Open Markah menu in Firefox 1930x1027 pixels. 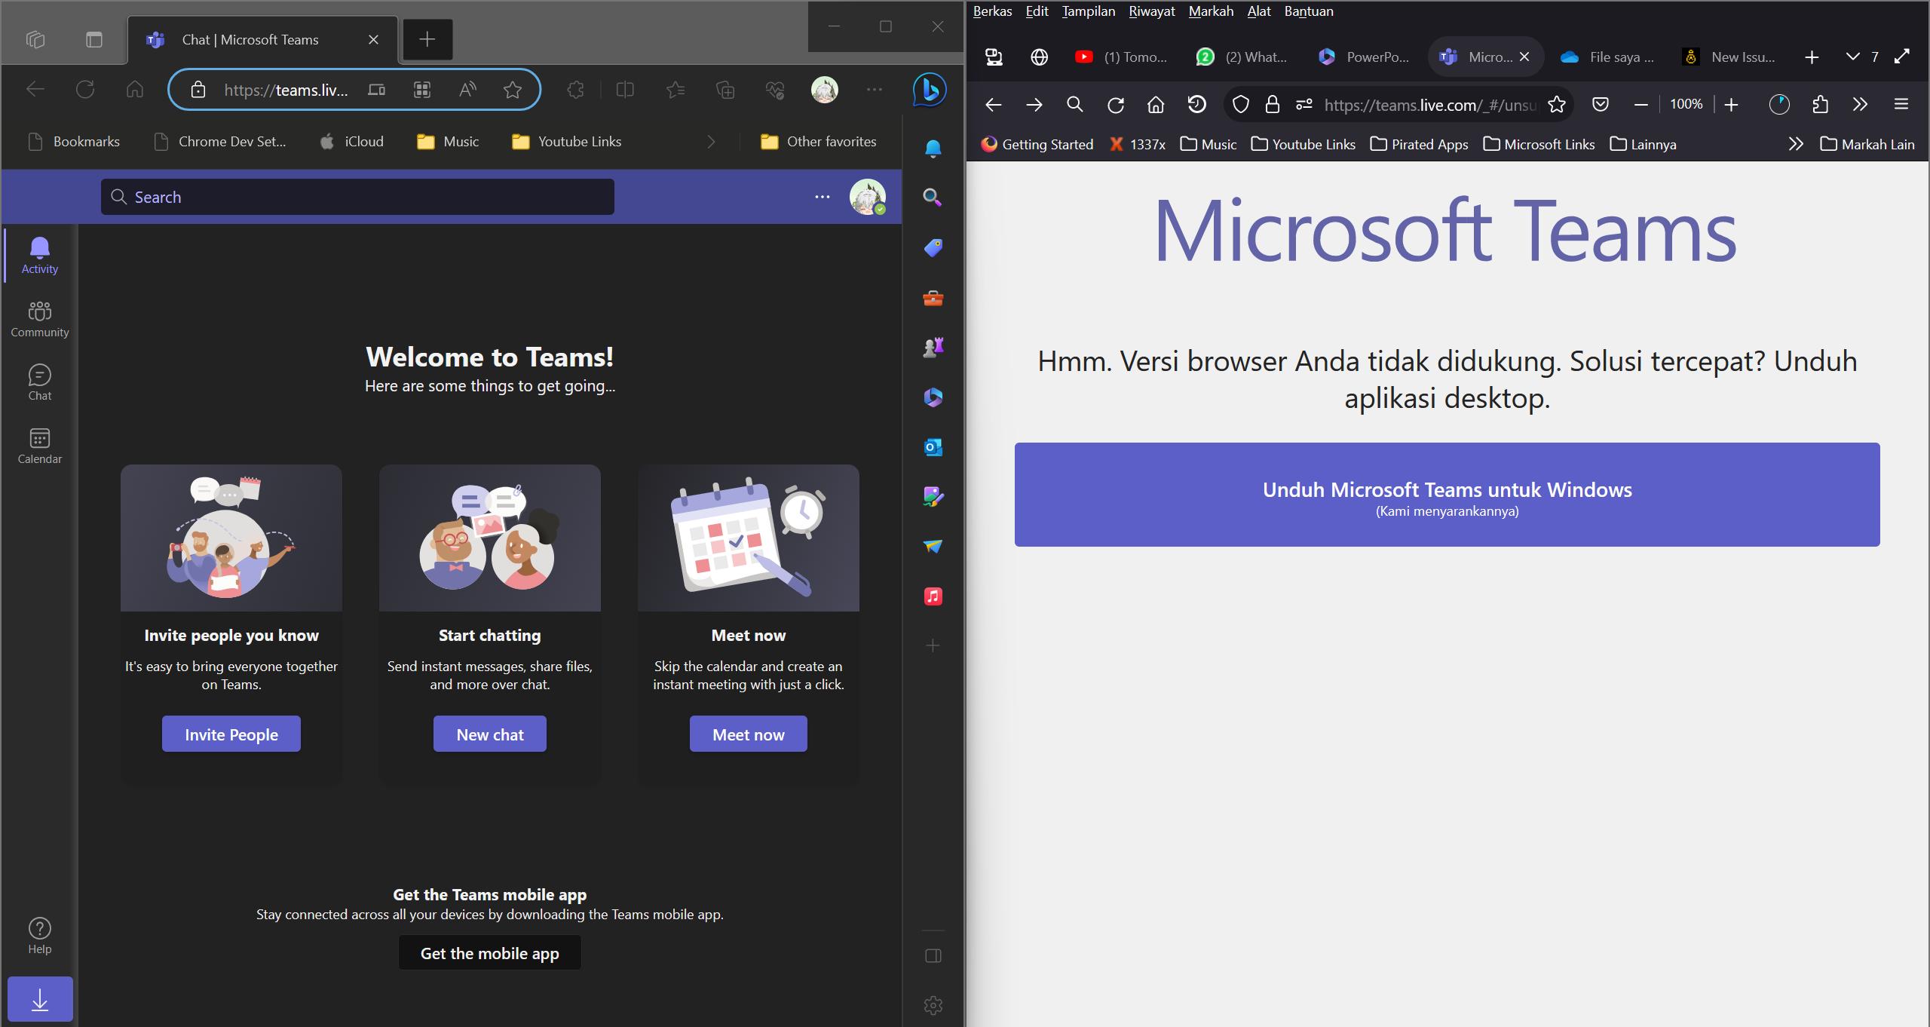(x=1211, y=11)
